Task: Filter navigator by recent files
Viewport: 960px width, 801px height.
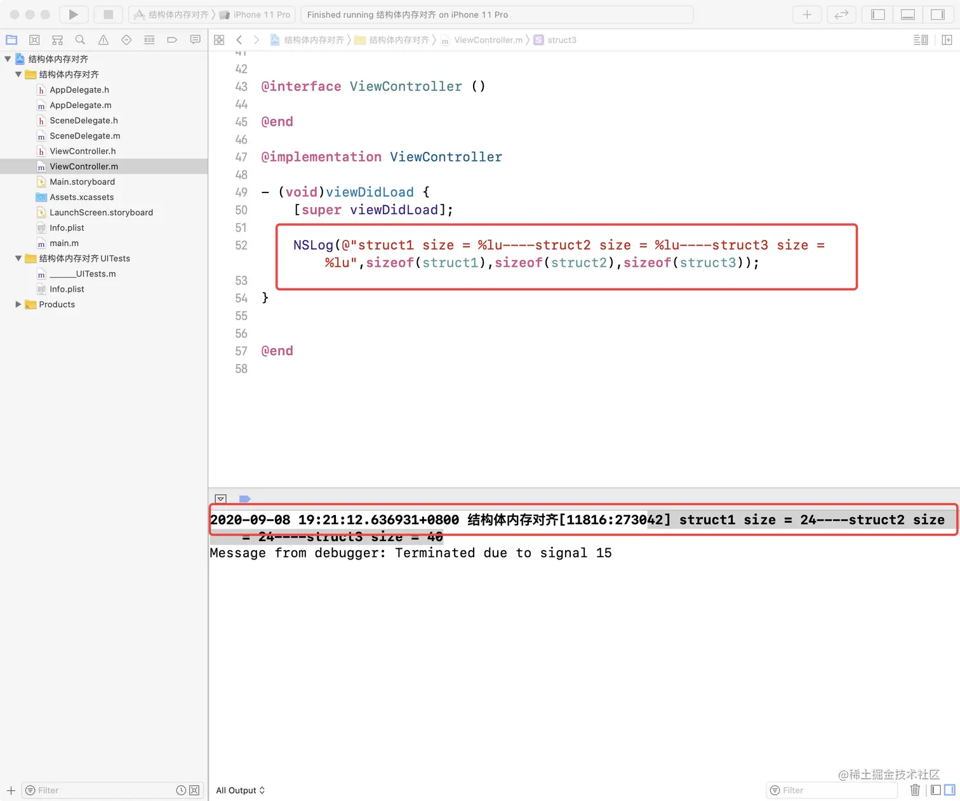Action: pos(181,790)
